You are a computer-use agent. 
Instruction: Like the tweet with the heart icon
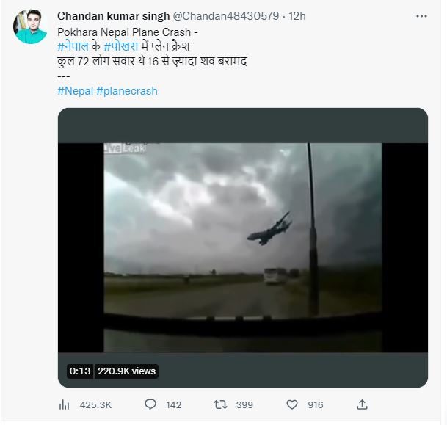[x=291, y=404]
